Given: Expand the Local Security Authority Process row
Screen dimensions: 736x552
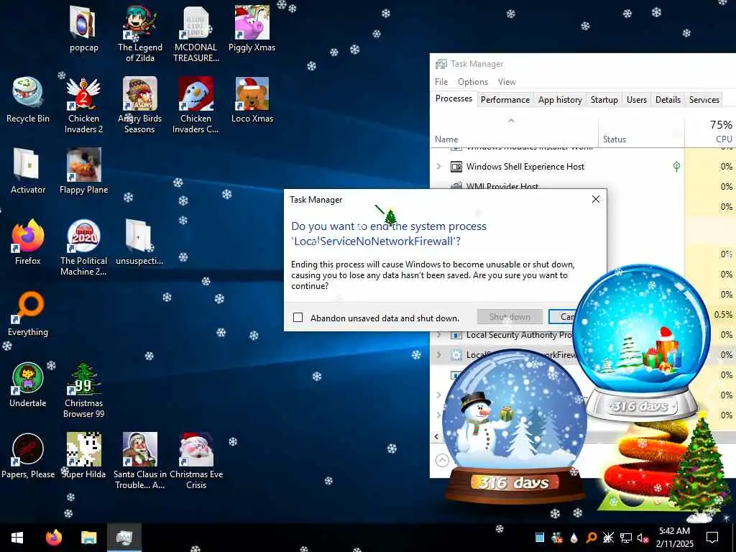Looking at the screenshot, I should 438,335.
